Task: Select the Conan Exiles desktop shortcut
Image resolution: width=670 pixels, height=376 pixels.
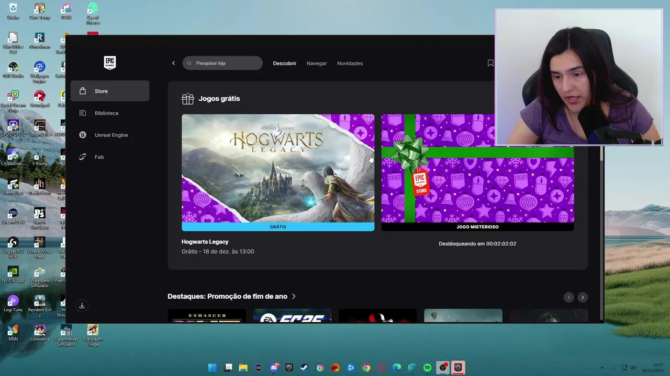Action: click(40, 128)
